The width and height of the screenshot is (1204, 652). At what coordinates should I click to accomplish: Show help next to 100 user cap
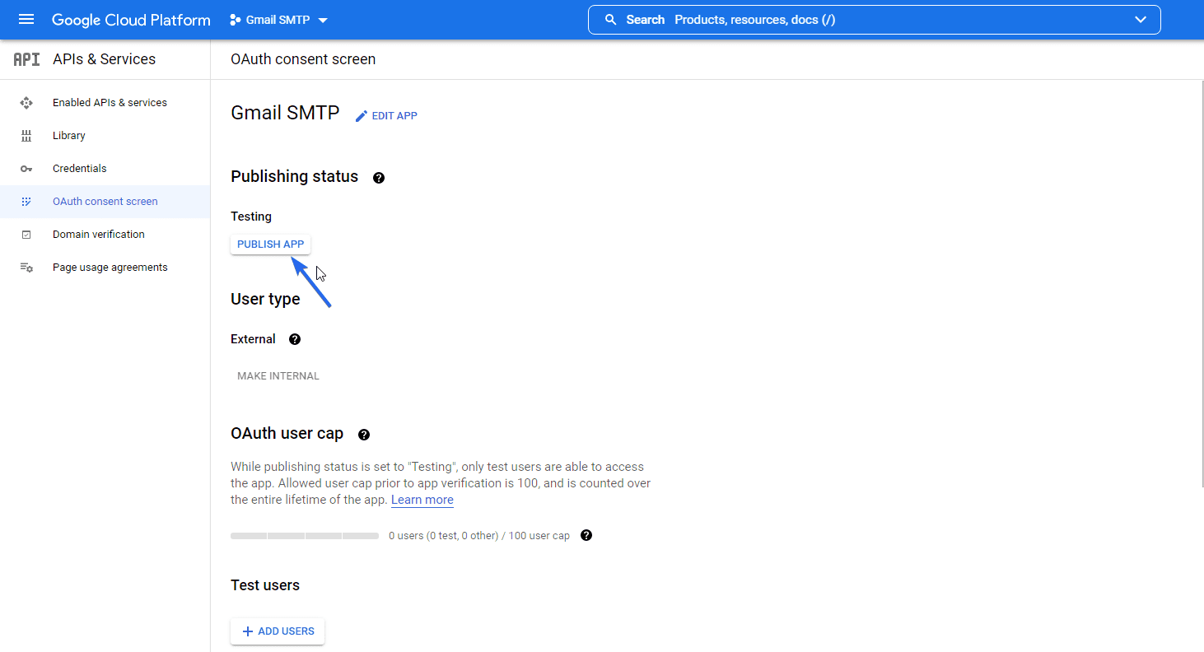(x=586, y=535)
